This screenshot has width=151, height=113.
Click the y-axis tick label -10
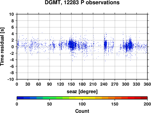point(11,79)
